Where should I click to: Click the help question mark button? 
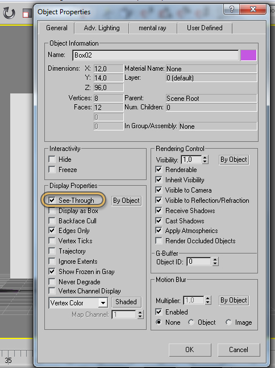[231, 9]
